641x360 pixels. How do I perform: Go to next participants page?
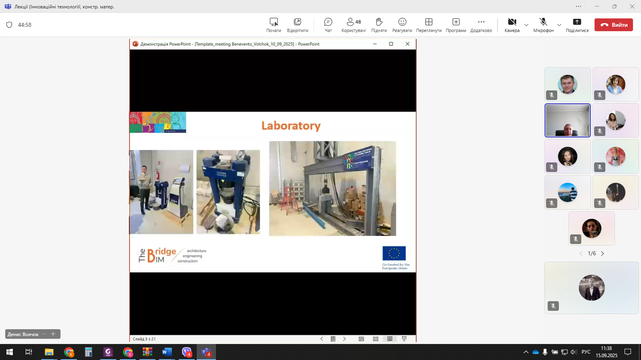[602, 254]
